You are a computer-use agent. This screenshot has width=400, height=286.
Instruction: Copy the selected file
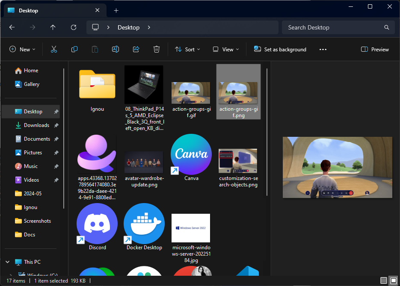(x=74, y=49)
